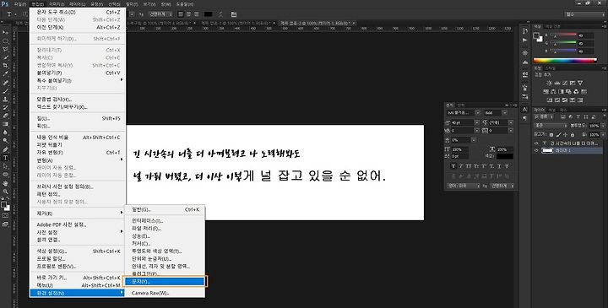608x308 pixels.
Task: Select the Eyedropper tool
Action: click(5, 73)
